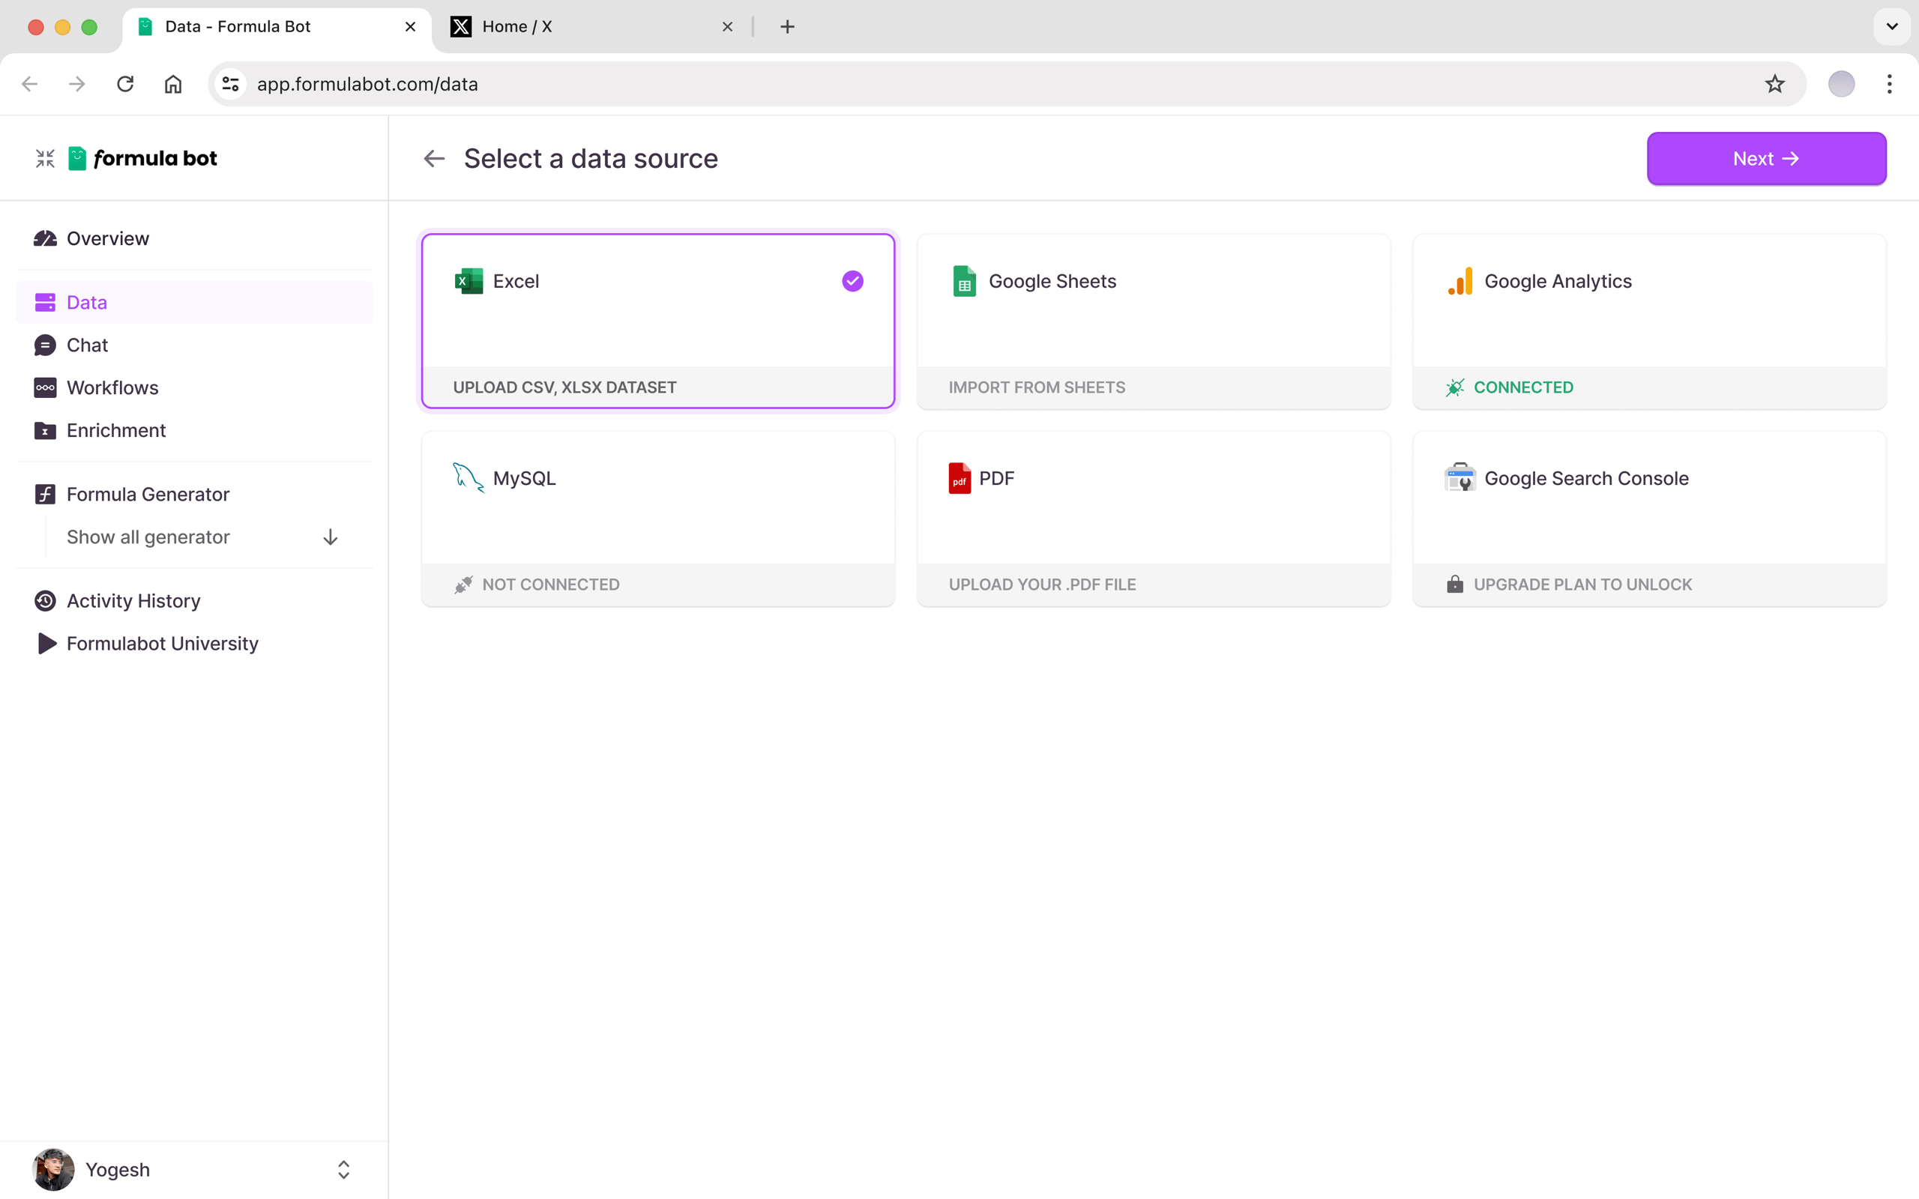This screenshot has height=1199, width=1919.
Task: Open the browser three-dot menu
Action: [x=1890, y=84]
